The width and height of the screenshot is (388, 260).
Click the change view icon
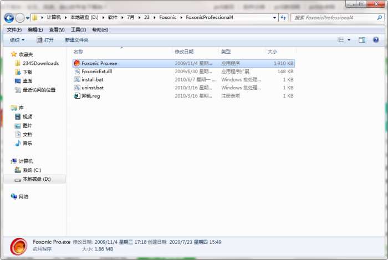341,40
